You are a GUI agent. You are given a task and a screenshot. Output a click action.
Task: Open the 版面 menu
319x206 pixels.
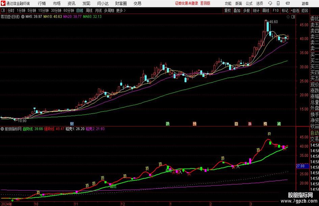tap(238, 3)
